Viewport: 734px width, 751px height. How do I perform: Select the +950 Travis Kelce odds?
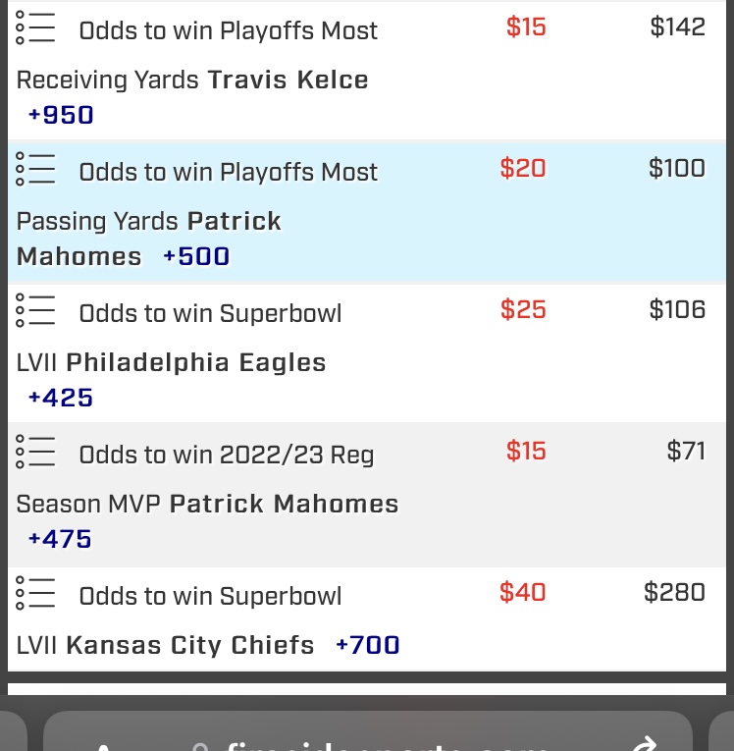click(x=61, y=115)
